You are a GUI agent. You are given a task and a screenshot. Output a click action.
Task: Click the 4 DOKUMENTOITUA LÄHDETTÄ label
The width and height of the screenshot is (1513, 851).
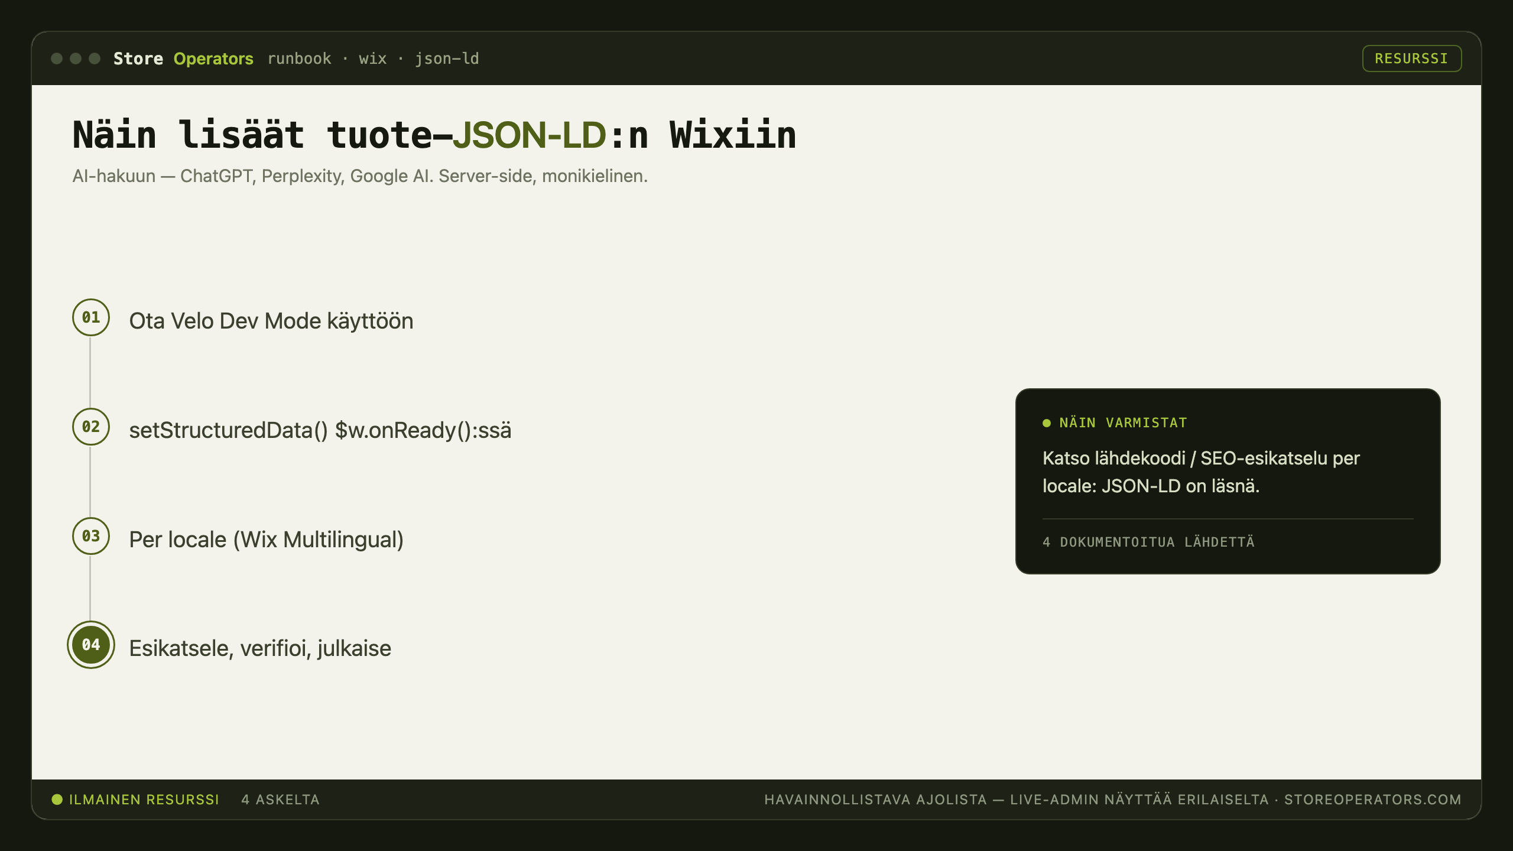coord(1148,542)
